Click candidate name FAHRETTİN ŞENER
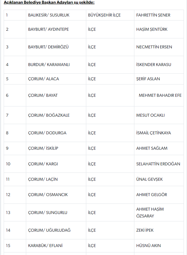Image resolution: width=187 pixels, height=255 pixels. (153, 15)
